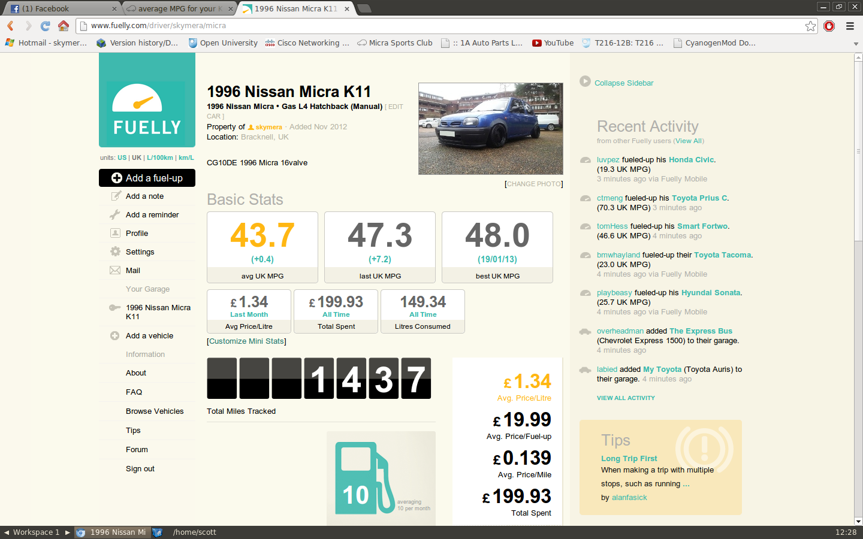Click the taskbar clock showing 12:28
Screen dimensions: 863x539
(846, 532)
